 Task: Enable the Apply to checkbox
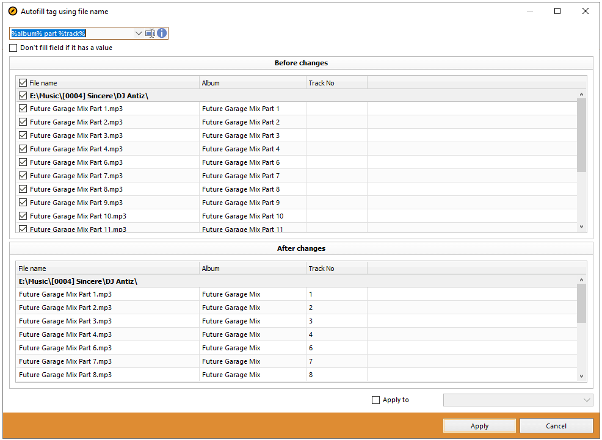(x=377, y=400)
